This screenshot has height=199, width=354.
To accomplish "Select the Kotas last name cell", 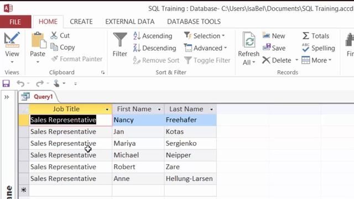I will (x=190, y=132).
